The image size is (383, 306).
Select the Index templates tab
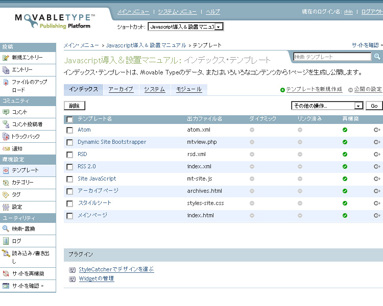[x=84, y=89]
